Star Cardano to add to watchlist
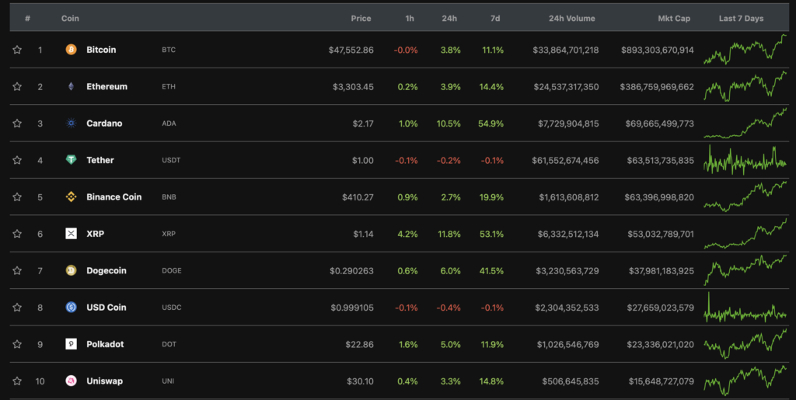Viewport: 796px width, 400px height. click(x=17, y=123)
